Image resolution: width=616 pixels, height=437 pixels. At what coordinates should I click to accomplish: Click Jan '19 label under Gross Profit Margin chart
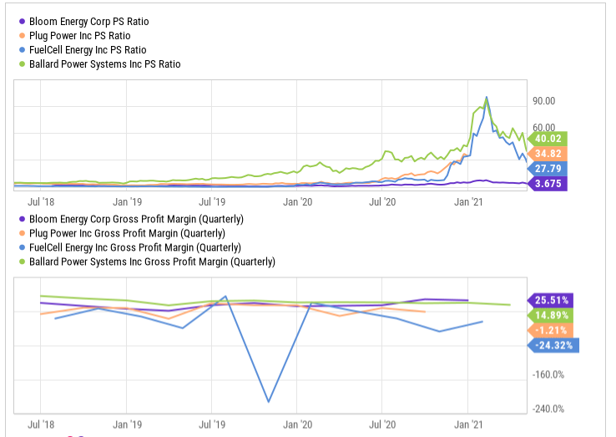[x=127, y=424]
